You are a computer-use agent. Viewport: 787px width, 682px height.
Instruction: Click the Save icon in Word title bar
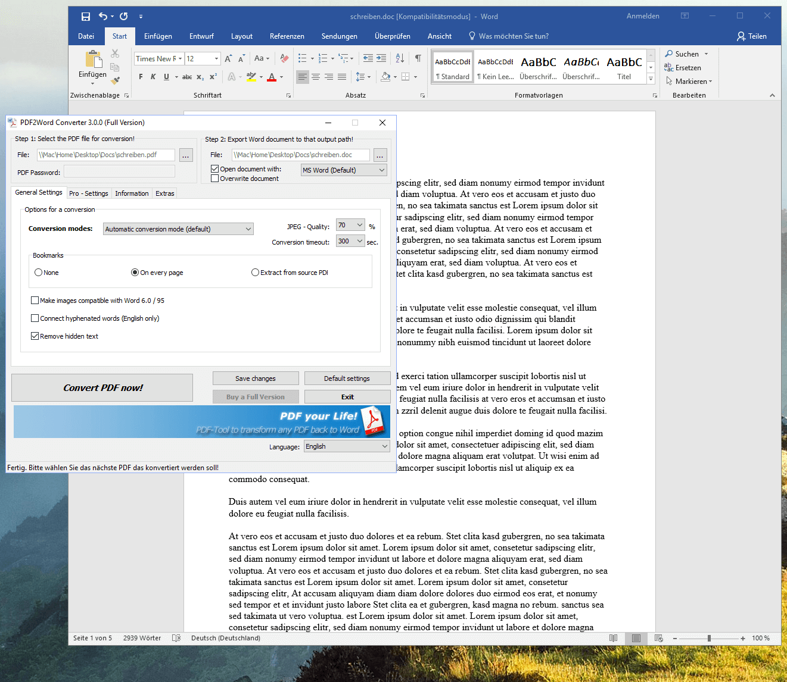point(86,17)
